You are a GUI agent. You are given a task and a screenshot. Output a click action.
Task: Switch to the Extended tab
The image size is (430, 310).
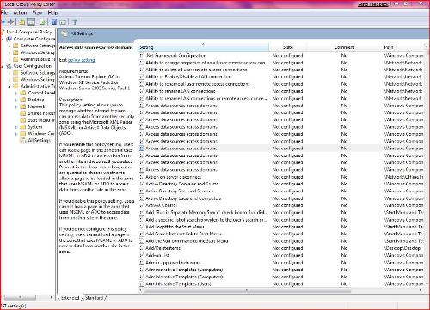click(x=71, y=298)
